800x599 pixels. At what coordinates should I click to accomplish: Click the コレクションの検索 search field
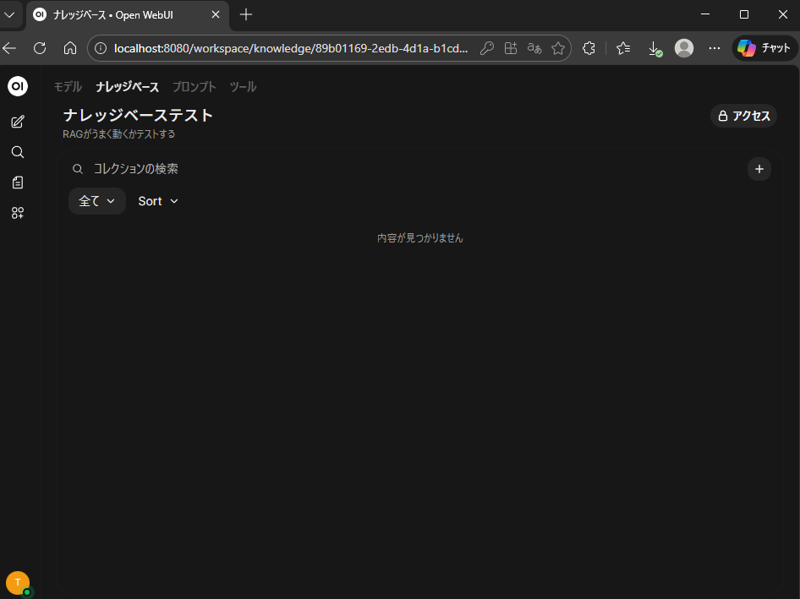pos(406,169)
